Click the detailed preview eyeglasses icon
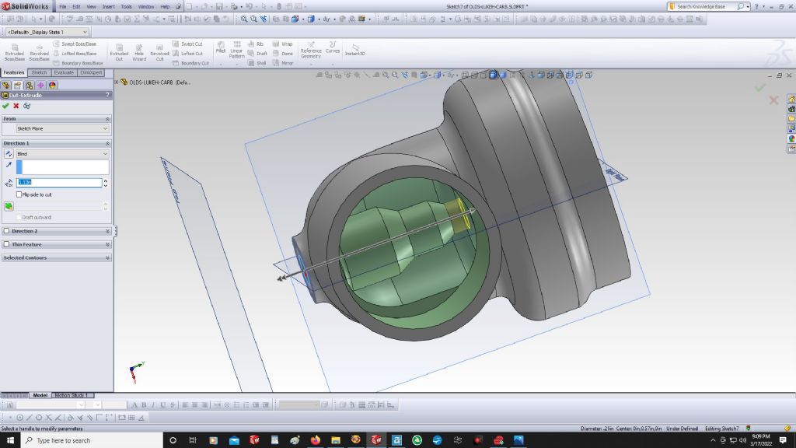This screenshot has width=796, height=448. tap(26, 106)
